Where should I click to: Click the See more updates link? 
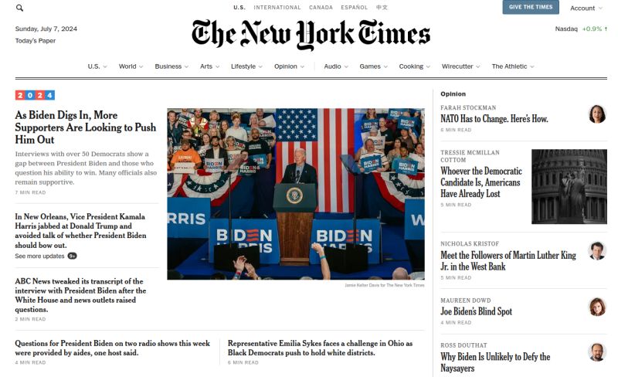[39, 256]
